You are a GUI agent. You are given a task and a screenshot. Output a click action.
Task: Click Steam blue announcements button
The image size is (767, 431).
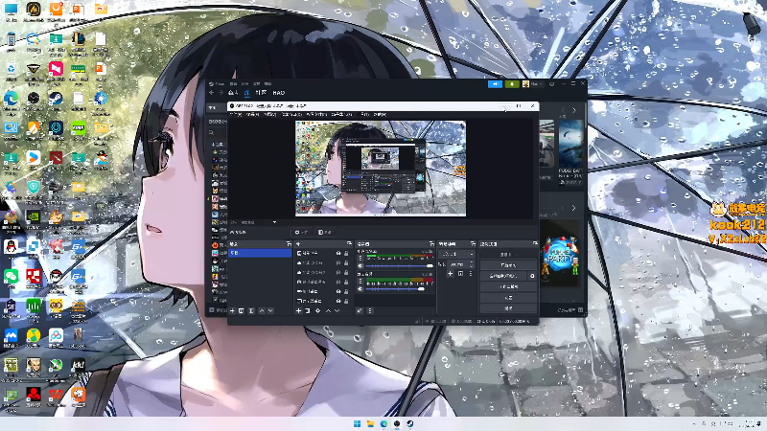point(495,84)
